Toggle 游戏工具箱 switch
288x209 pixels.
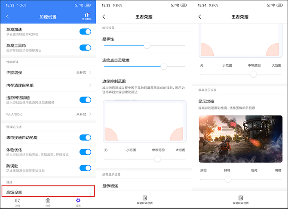pyautogui.click(x=85, y=47)
